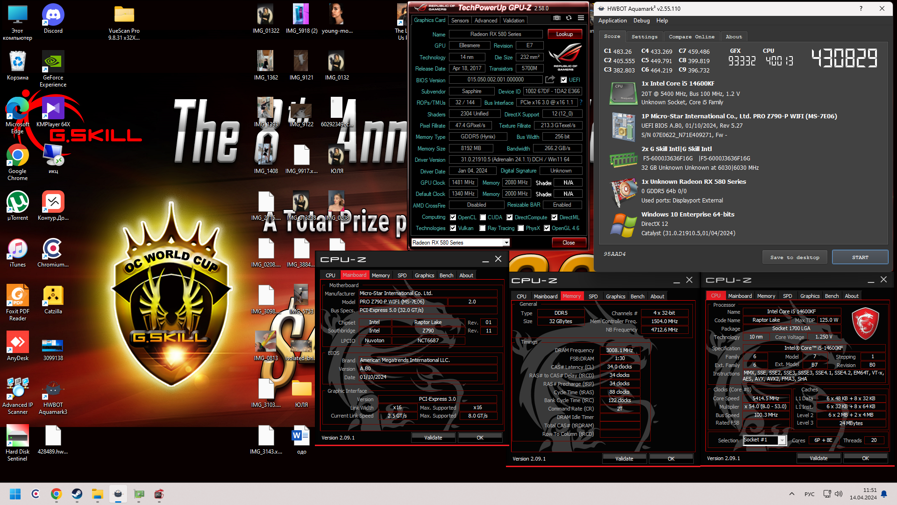Toggle the UEFI checkbox in GPU-Z
Screen dimensions: 897x505
pos(563,80)
